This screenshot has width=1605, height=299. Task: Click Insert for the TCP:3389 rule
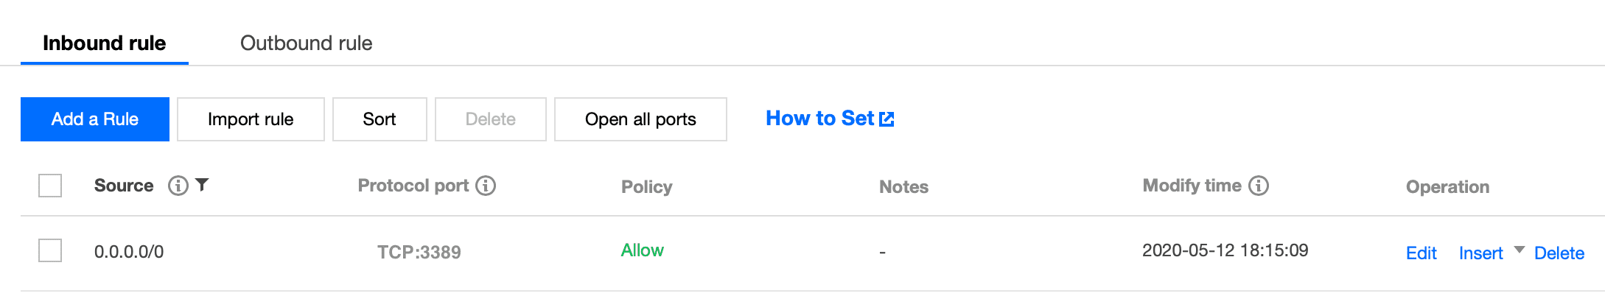coord(1480,253)
